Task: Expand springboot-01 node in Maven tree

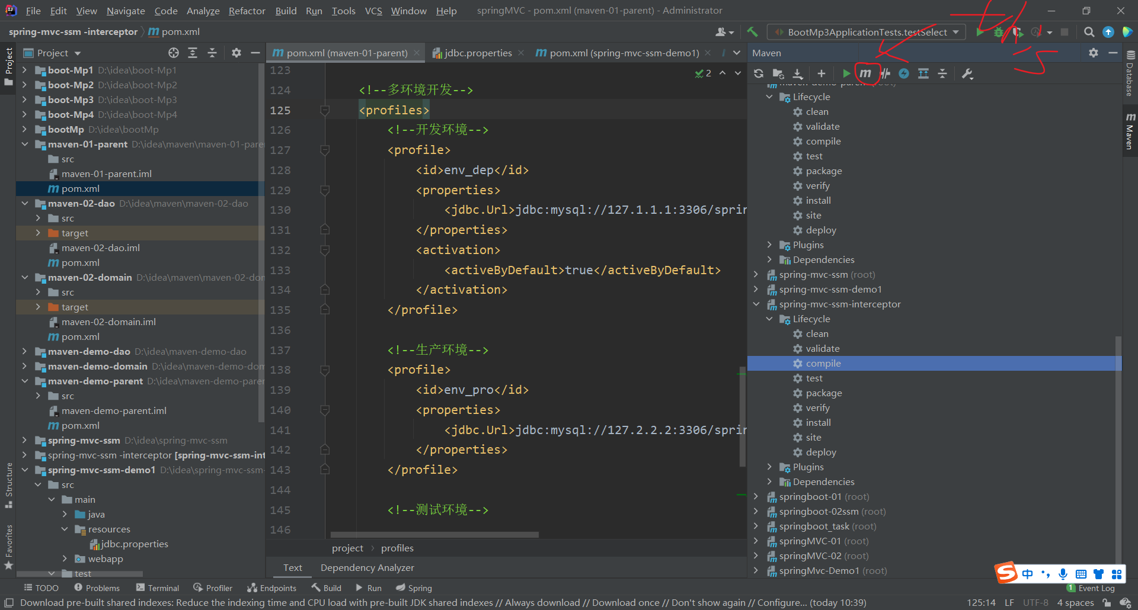Action: [x=756, y=496]
